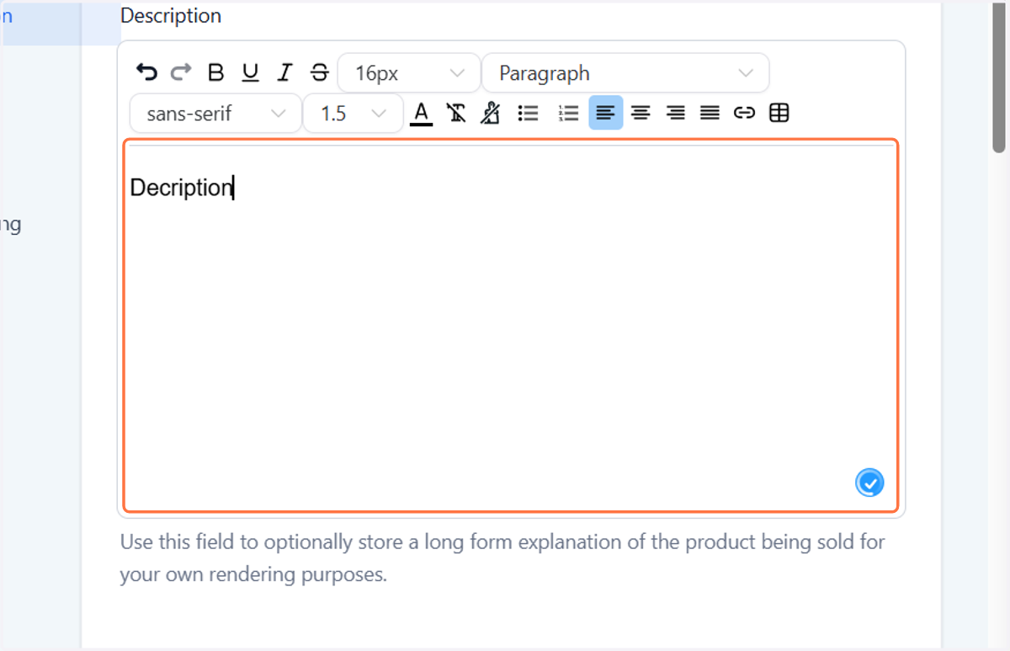Open the Paragraph block style dropdown

(x=625, y=73)
